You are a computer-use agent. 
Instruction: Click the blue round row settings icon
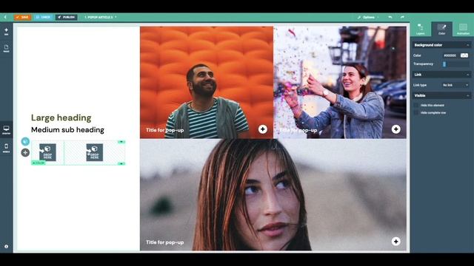pos(25,141)
